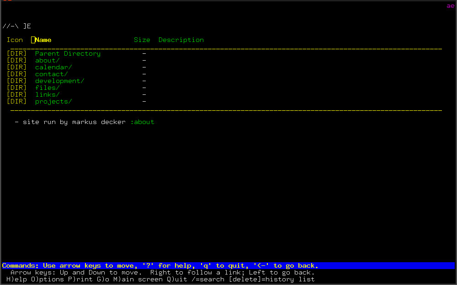Viewport: 457px width, 285px height.
Task: Click the [DIR] icon beside contact/
Action: point(16,74)
